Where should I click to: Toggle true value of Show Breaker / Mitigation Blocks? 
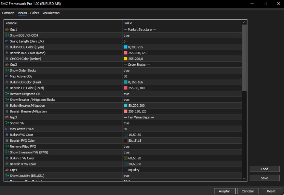click(127, 99)
